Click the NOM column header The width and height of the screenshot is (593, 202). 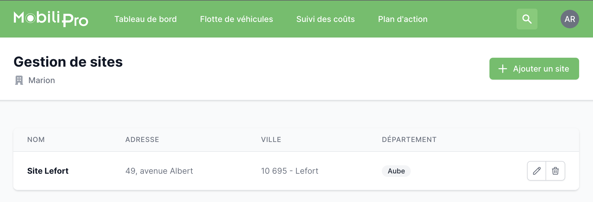click(36, 140)
